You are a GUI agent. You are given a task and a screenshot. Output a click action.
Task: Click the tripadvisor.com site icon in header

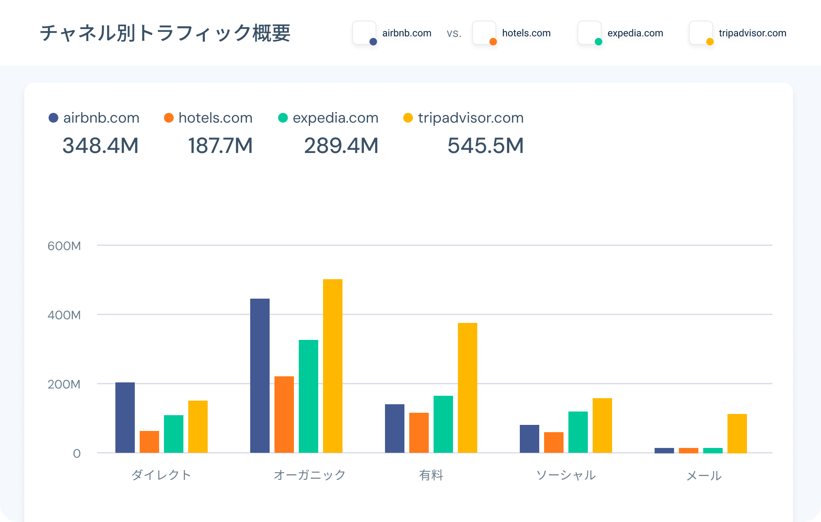point(701,33)
